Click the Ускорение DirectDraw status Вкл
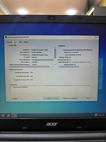Screen dimensions: 106x142 coord(32,73)
